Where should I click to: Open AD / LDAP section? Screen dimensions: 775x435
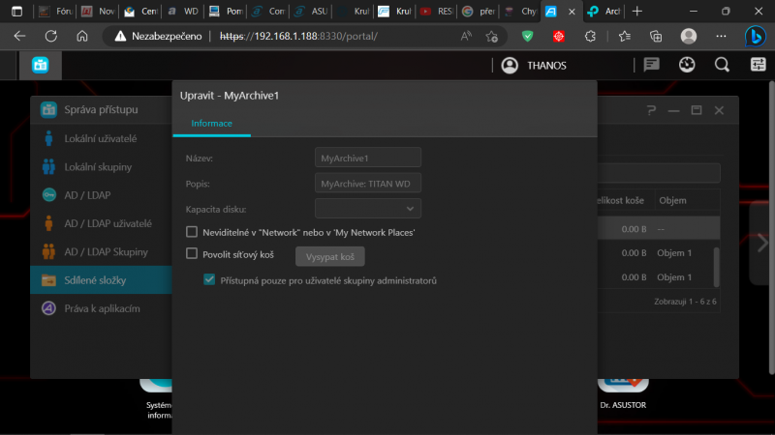(x=101, y=195)
